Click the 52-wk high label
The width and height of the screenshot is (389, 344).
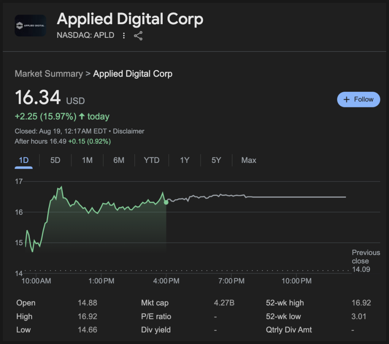285,303
